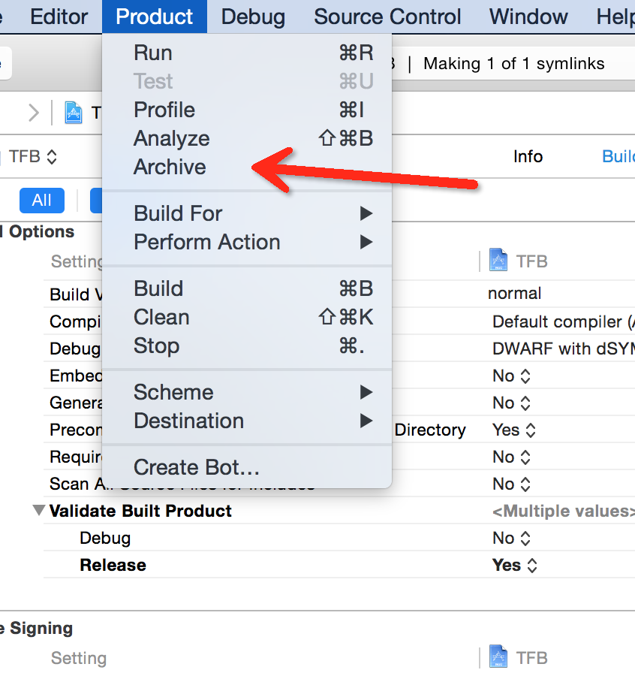
Task: Open the Perform Action submenu arrow
Action: click(366, 242)
